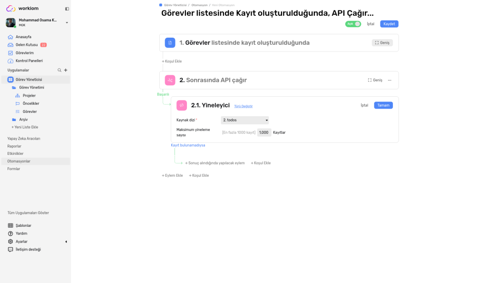Open Kaynak dizi dropdown

click(245, 120)
